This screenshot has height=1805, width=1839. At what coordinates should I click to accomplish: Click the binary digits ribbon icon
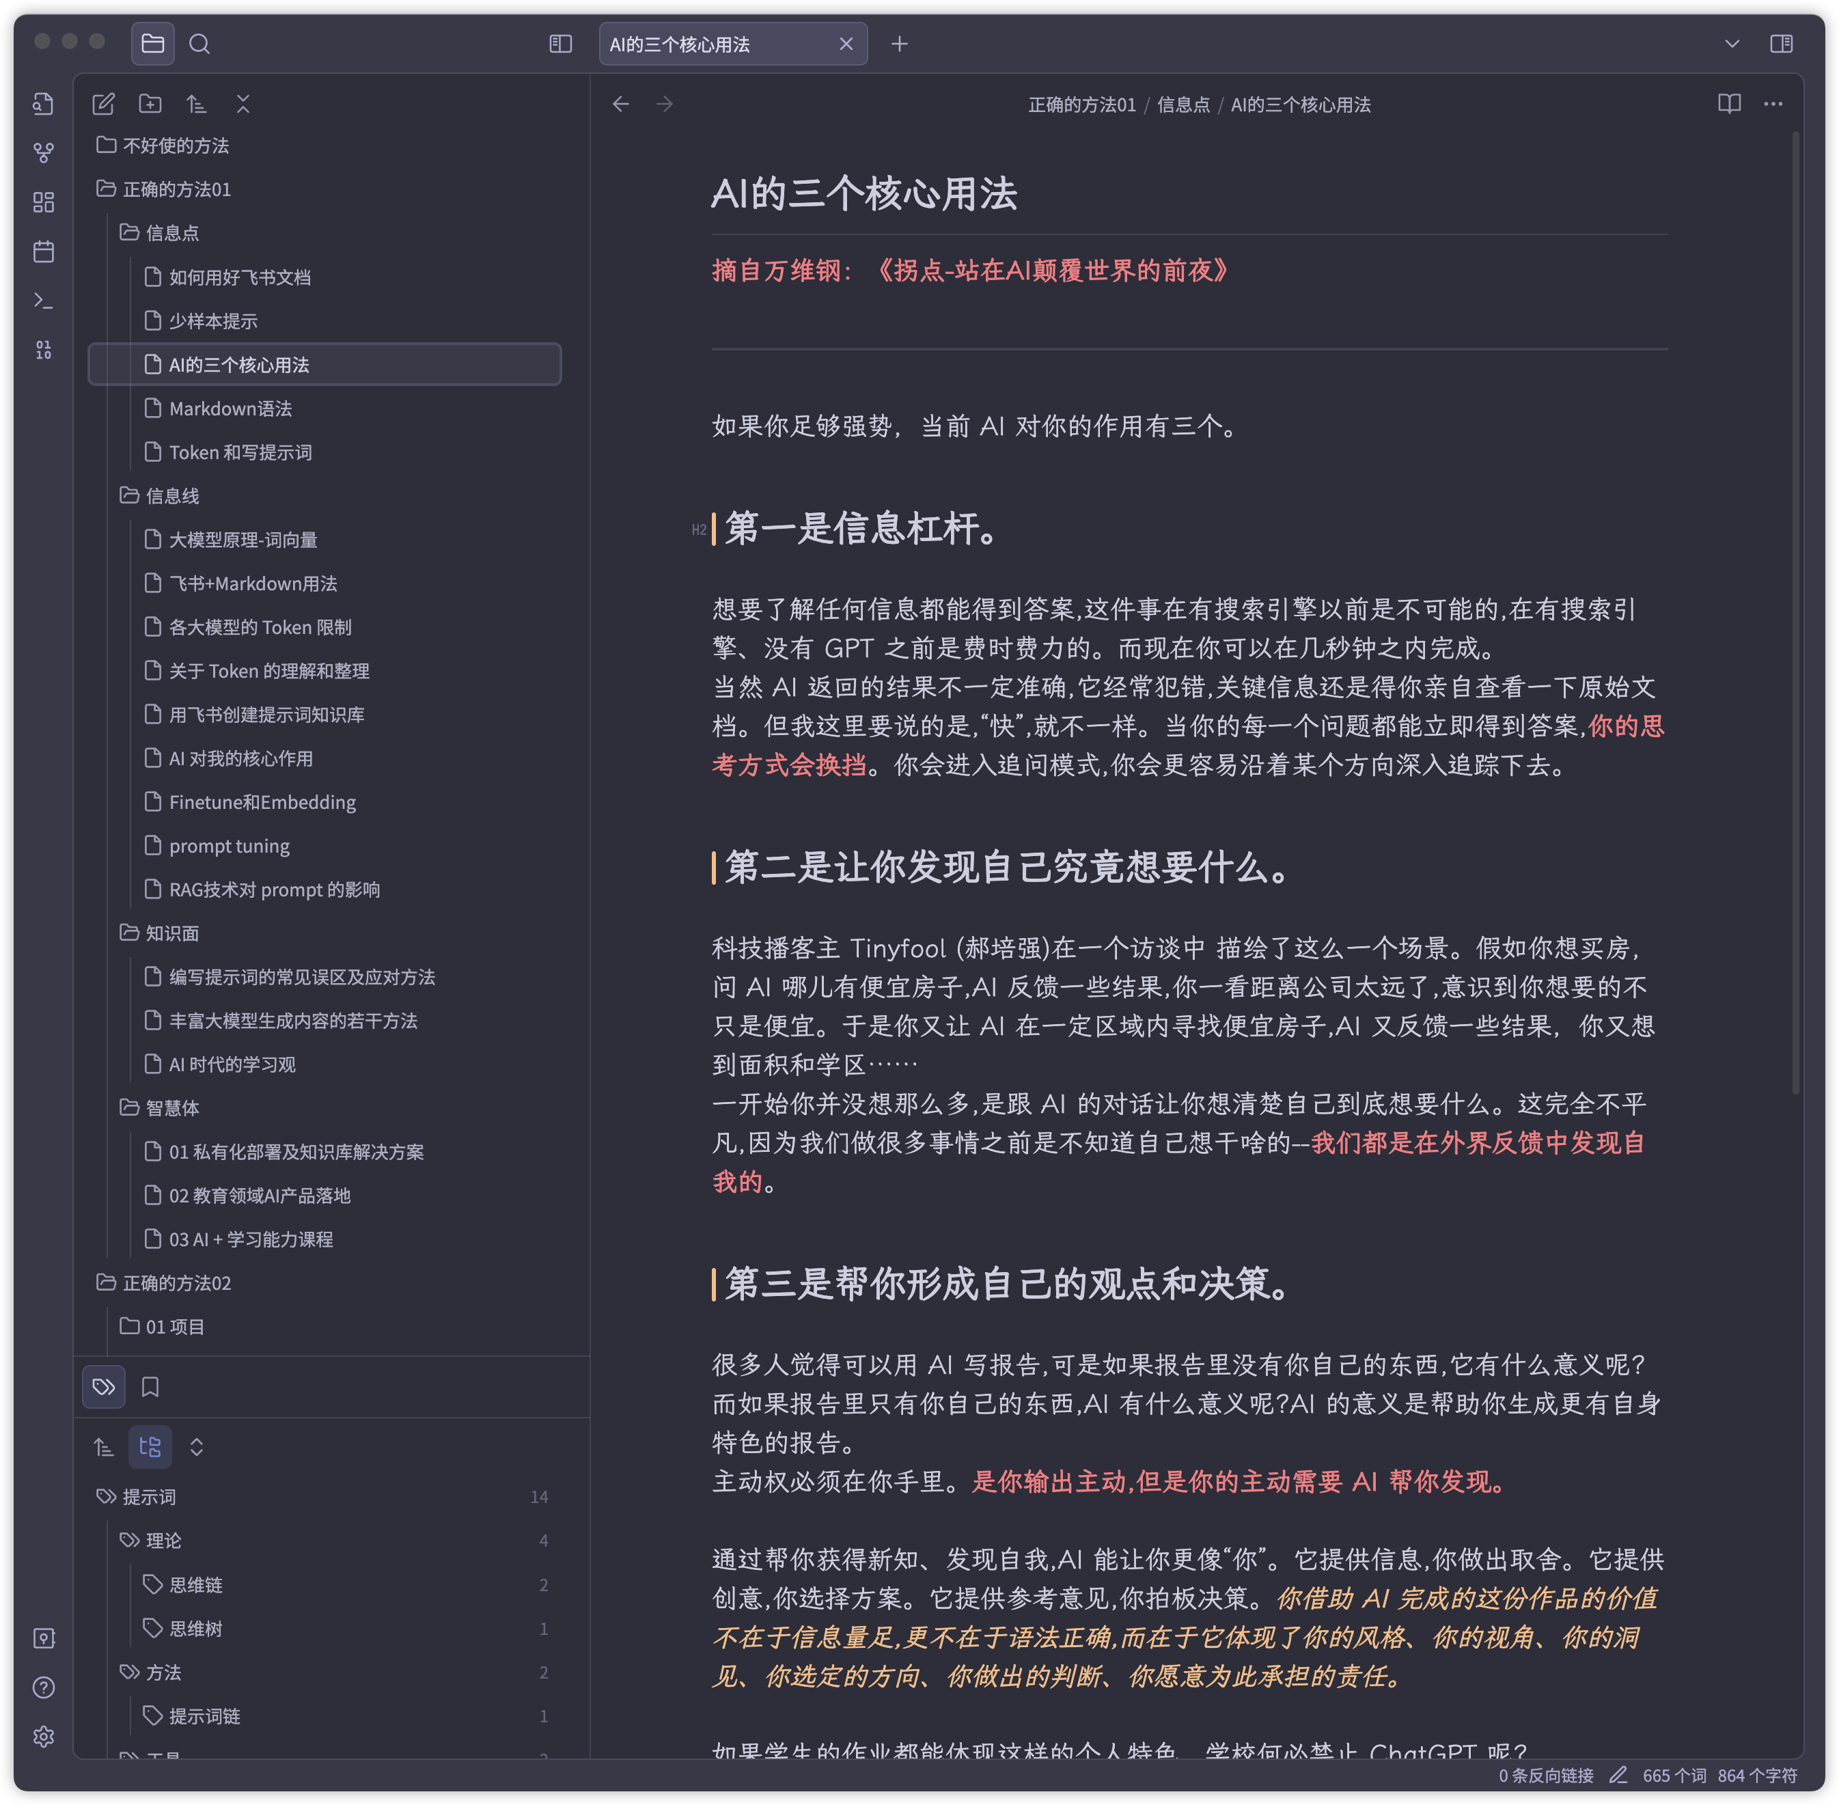point(44,350)
